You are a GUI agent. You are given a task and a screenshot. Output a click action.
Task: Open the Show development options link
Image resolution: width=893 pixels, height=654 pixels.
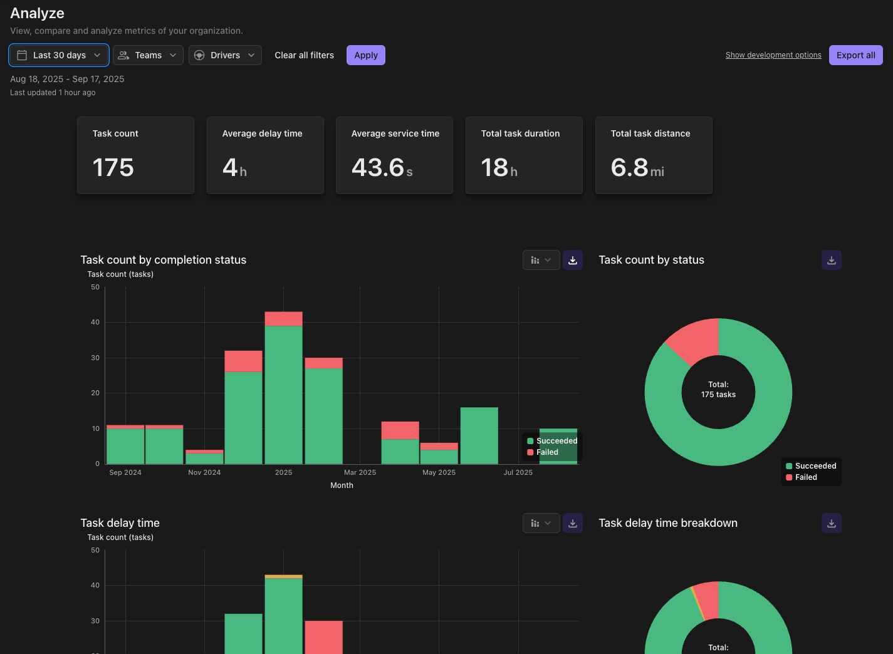(773, 55)
